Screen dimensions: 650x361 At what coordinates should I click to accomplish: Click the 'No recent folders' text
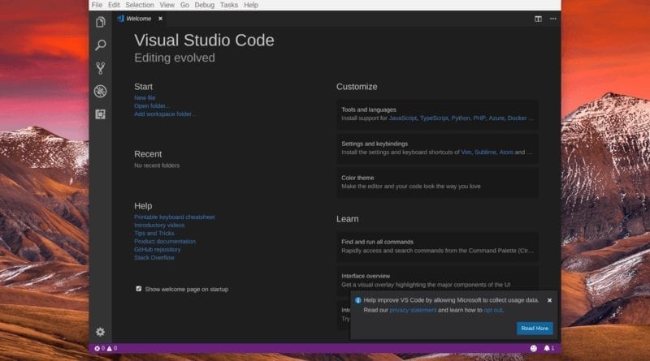pyautogui.click(x=157, y=165)
